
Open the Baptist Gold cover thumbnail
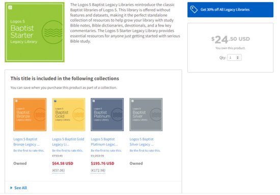[x=69, y=114]
